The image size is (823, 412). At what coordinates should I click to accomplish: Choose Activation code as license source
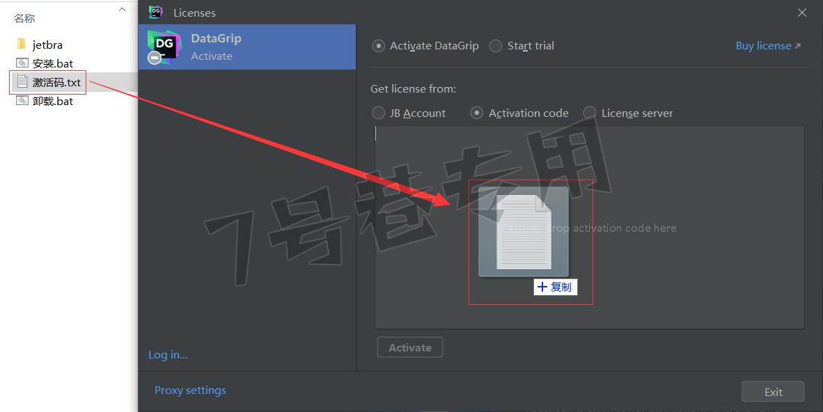tap(476, 113)
